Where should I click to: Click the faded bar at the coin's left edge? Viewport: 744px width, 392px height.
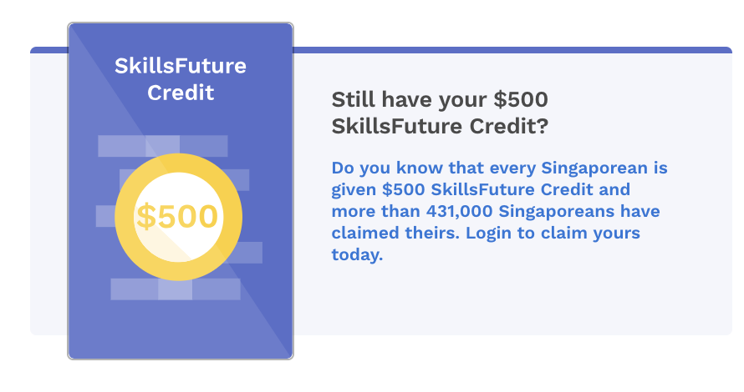point(105,216)
